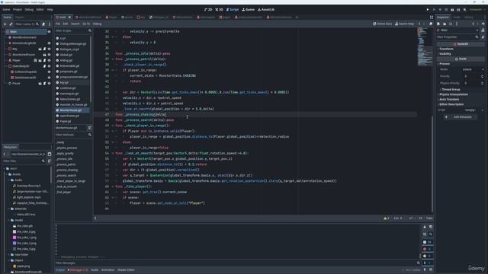Viewport: 488px width, 274px height.
Task: Clear output log icon
Action: [x=425, y=227]
